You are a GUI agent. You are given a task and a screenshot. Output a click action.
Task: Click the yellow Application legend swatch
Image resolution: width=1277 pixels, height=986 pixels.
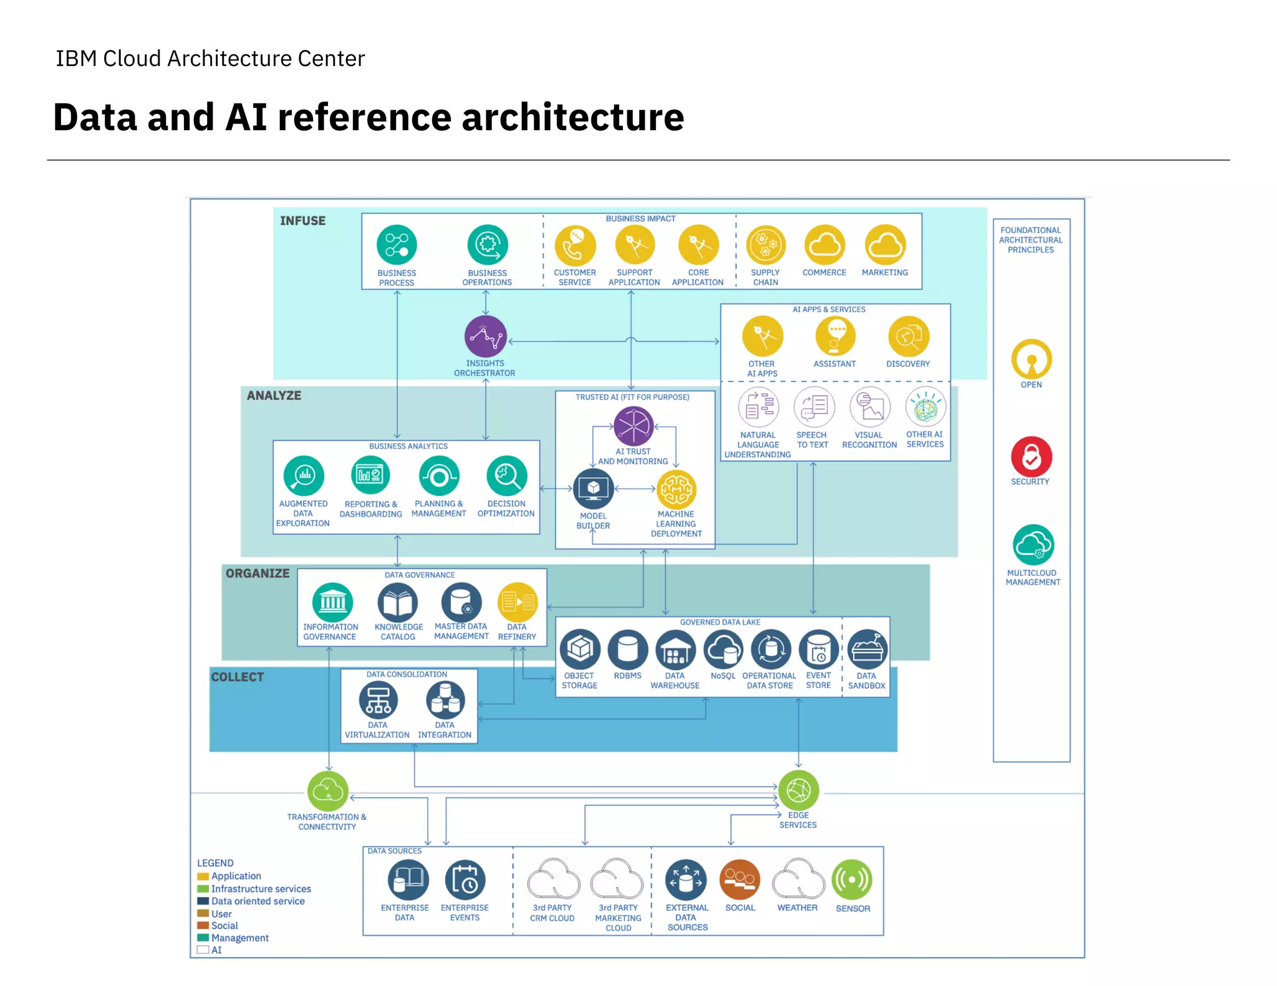[x=203, y=876]
